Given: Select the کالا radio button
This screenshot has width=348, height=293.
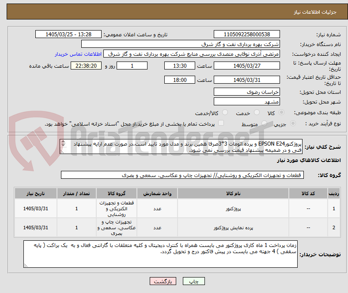Looking at the screenshot, I should [x=281, y=112].
